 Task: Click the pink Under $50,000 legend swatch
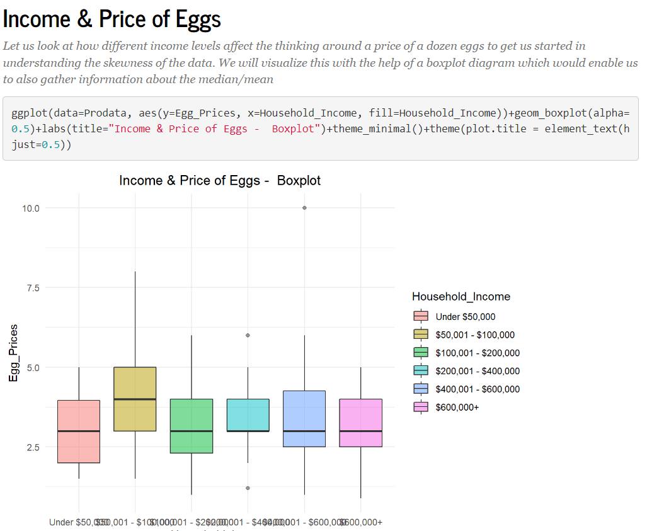420,316
